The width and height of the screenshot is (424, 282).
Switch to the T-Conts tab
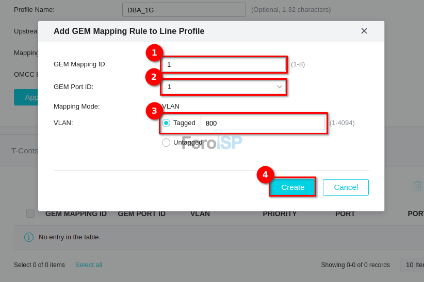(25, 150)
